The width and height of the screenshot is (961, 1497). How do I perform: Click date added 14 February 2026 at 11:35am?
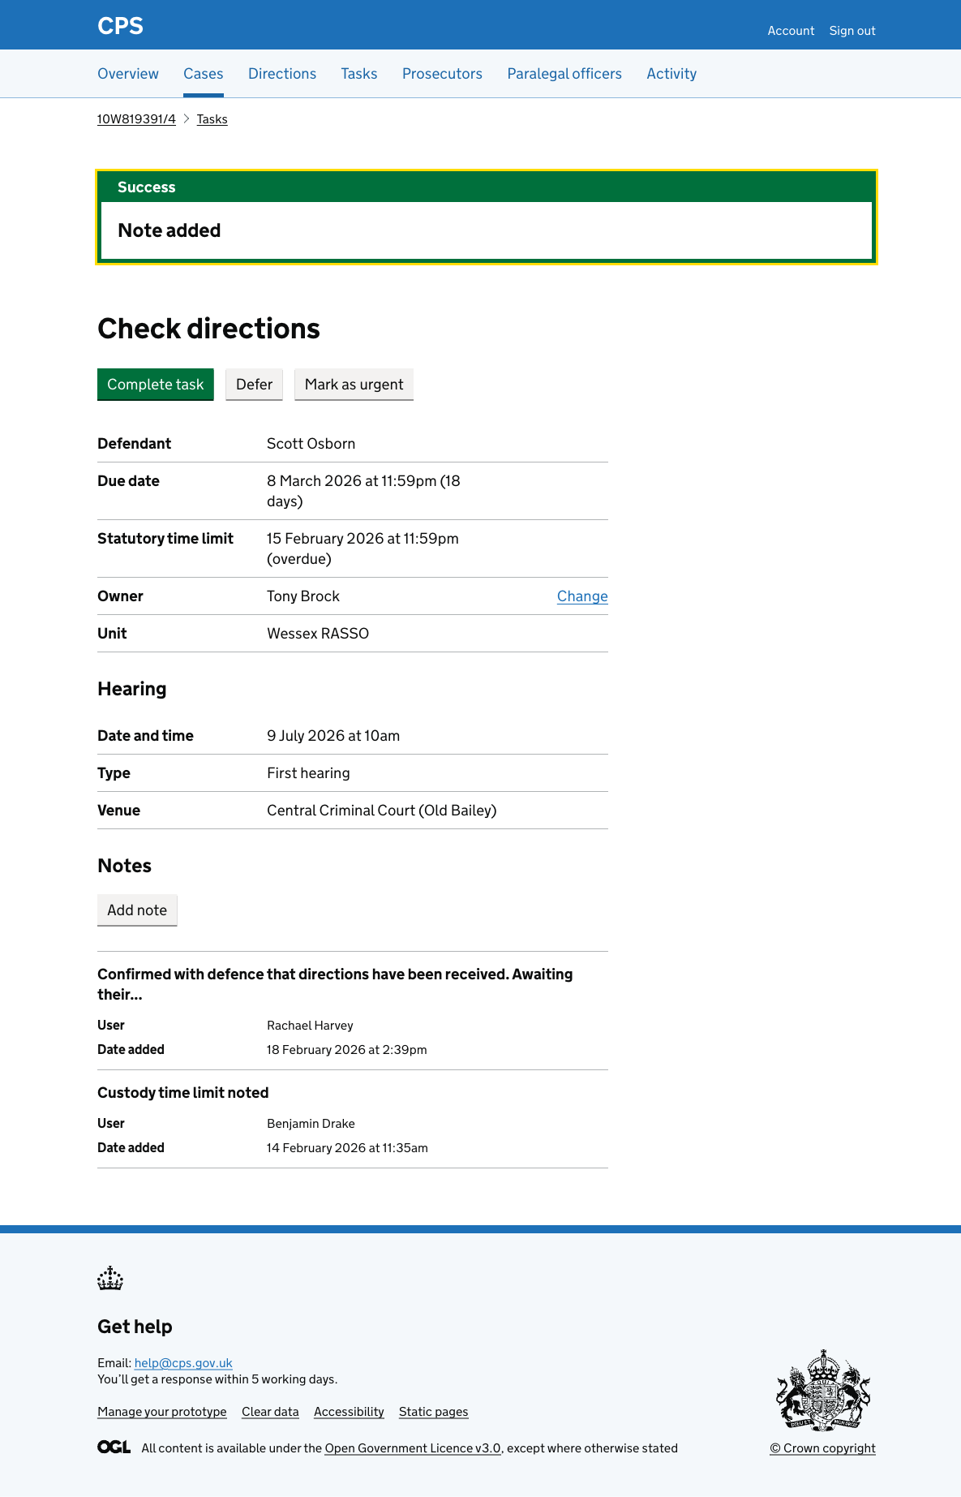coord(347,1148)
